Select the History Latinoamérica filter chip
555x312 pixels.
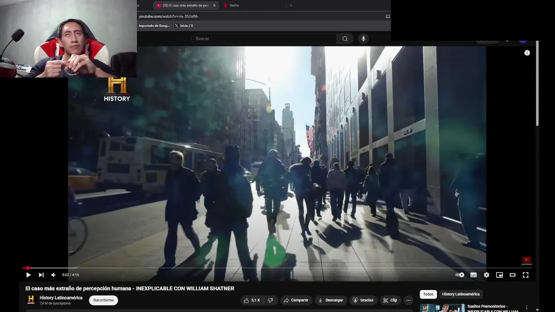coord(461,294)
